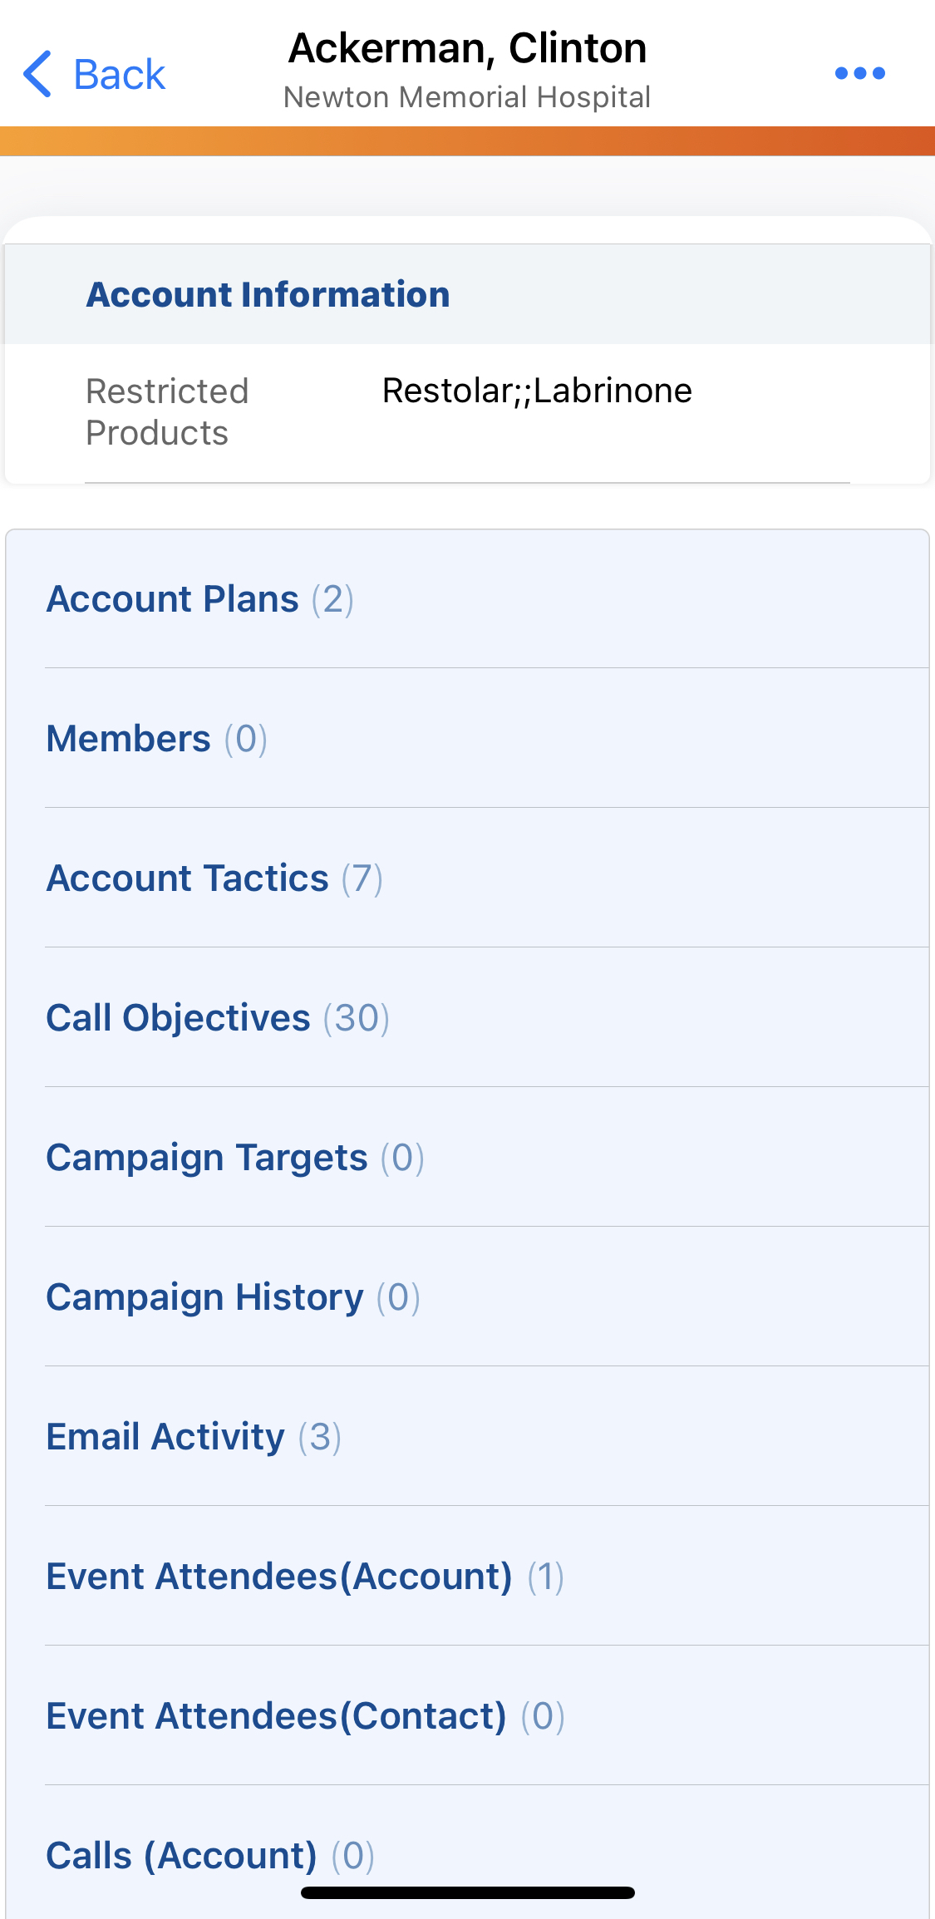Tap the Ackerman, Clinton account title
The image size is (935, 1919).
tap(467, 48)
